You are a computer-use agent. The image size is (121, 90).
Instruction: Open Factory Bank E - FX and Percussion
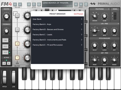pos(57,45)
